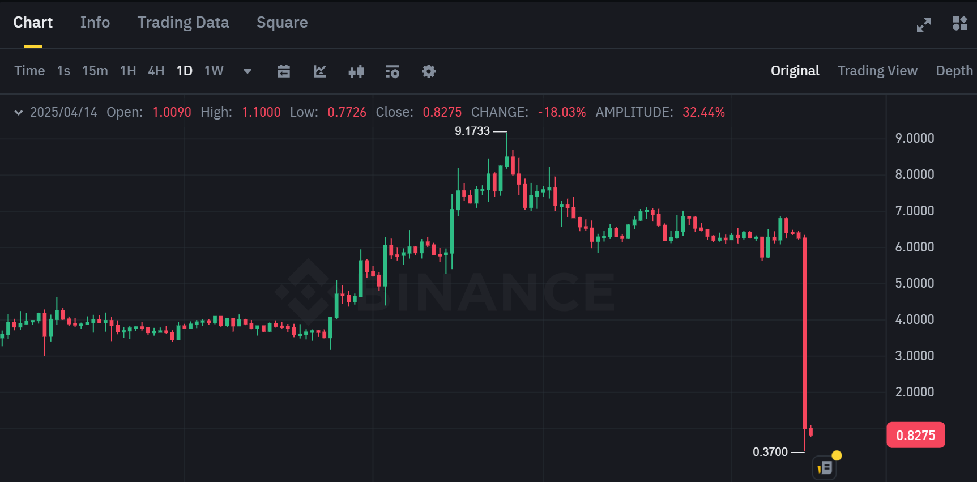
Task: Open the candlestick chart style icon
Action: (x=356, y=71)
